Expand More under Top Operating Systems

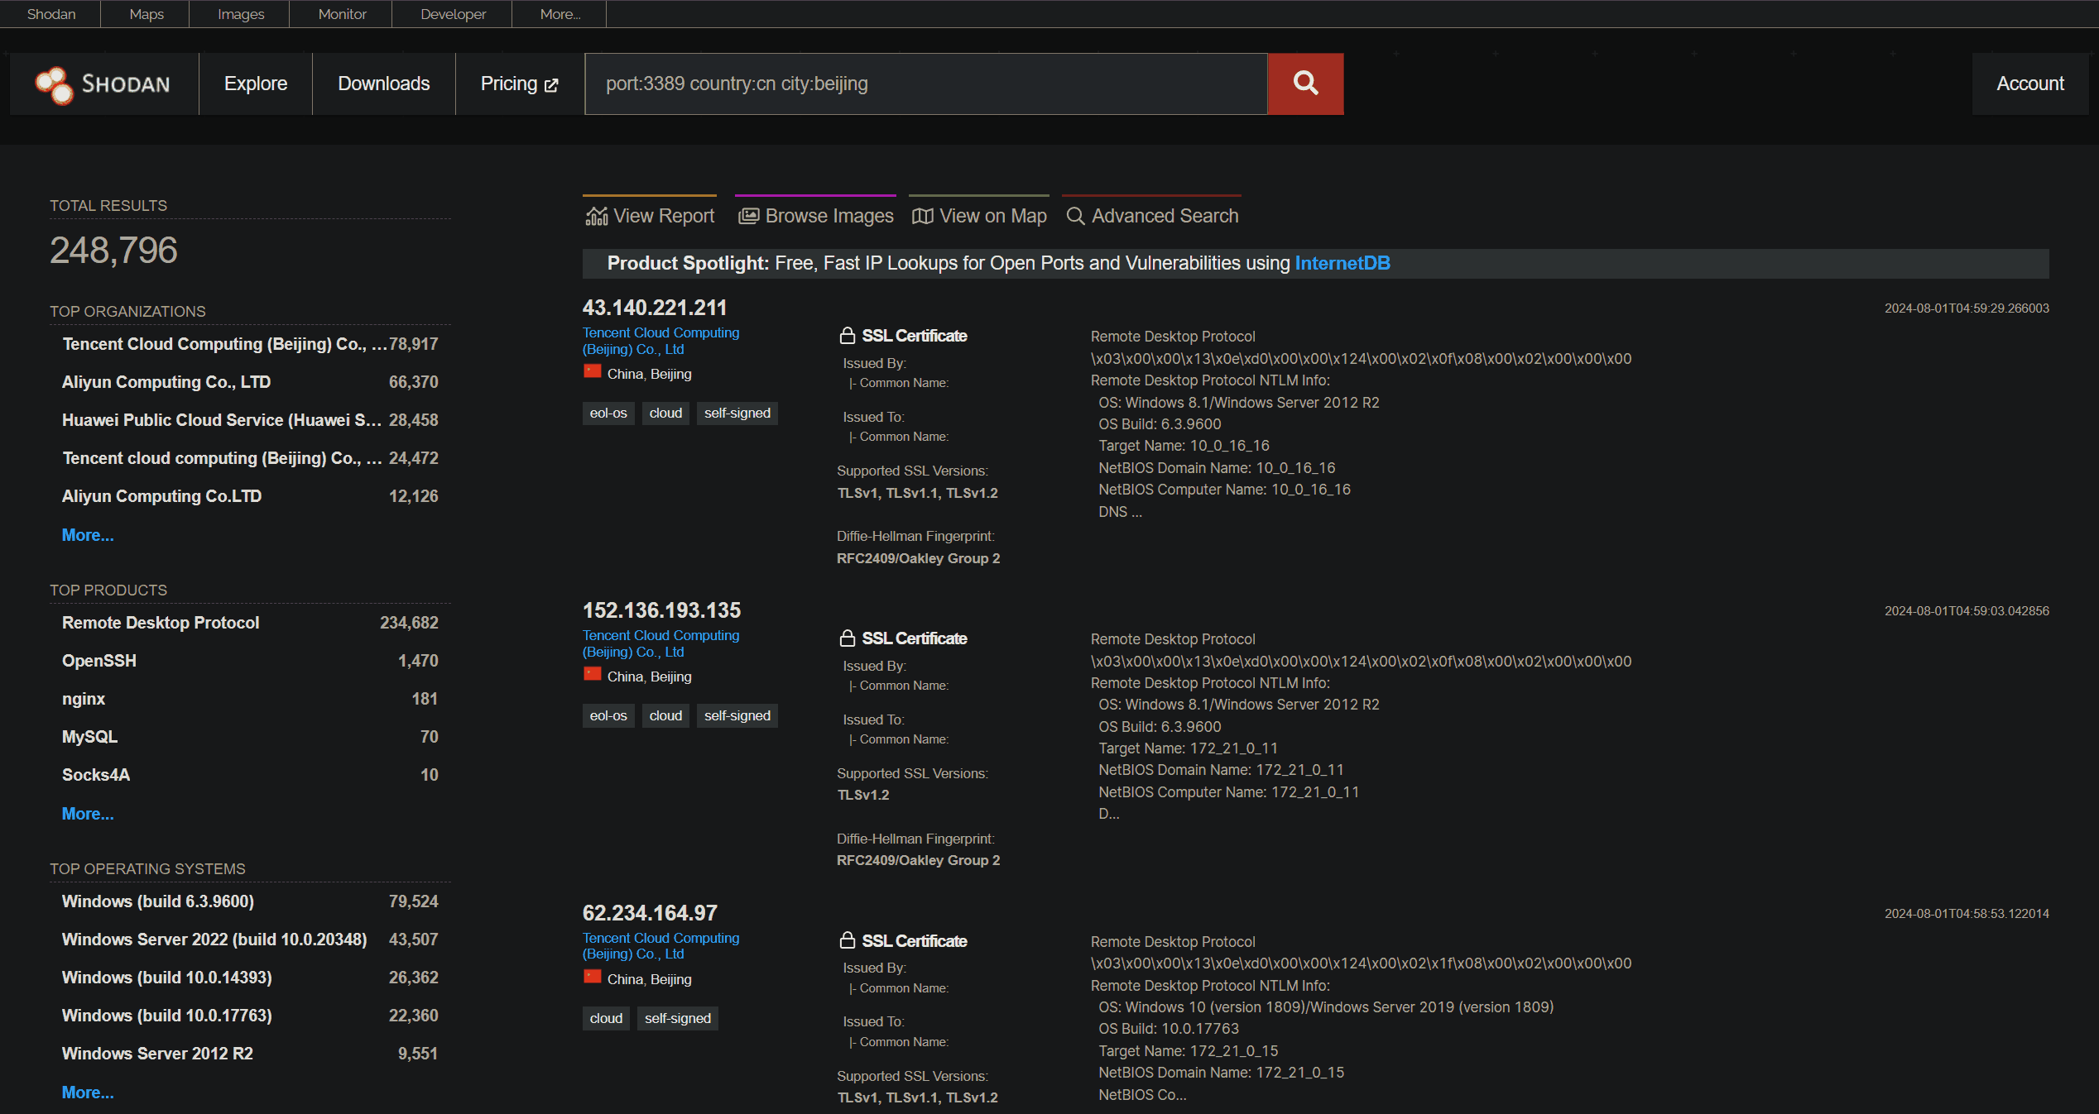[88, 1092]
